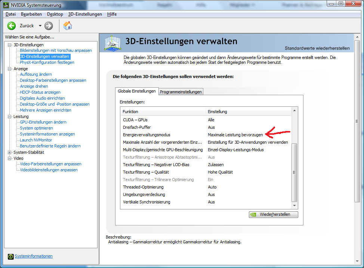Image resolution: width=364 pixels, height=268 pixels.
Task: Click the NVIDIA title bar application icon
Action: pyautogui.click(x=6, y=5)
